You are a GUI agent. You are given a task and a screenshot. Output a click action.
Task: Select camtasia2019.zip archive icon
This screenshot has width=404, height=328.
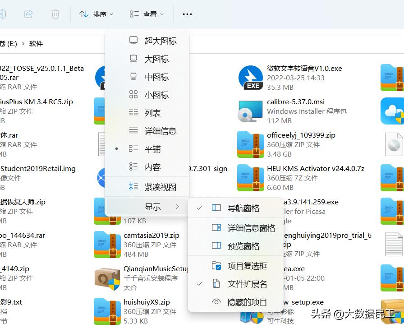107,245
